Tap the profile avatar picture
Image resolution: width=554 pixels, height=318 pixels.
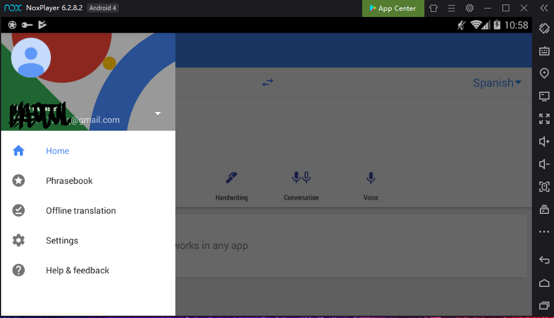point(31,58)
